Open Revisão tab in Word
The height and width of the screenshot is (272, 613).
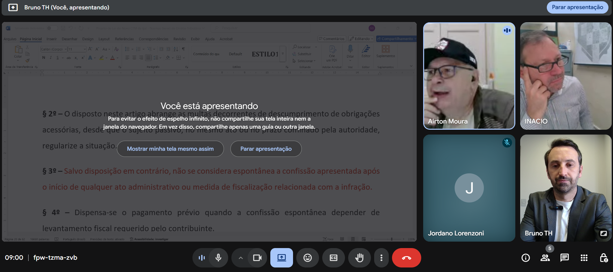[179, 39]
